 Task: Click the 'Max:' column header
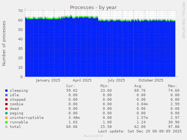point(172,86)
